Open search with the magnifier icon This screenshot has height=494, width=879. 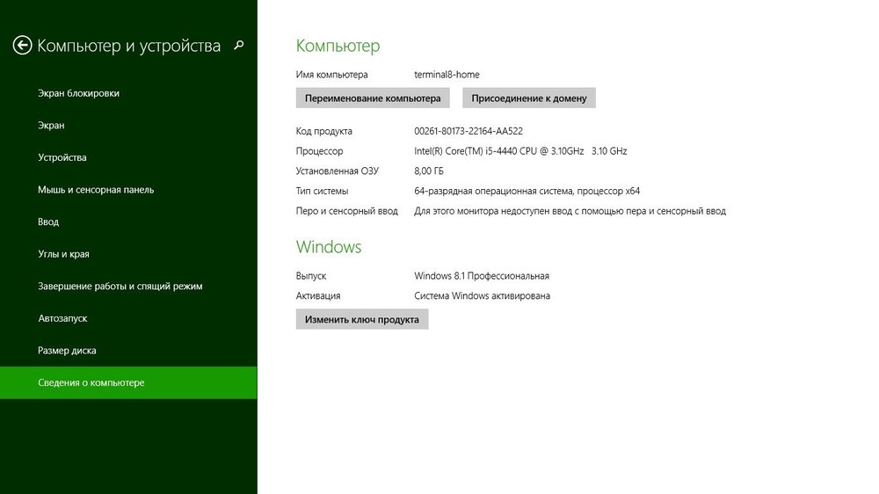[239, 46]
